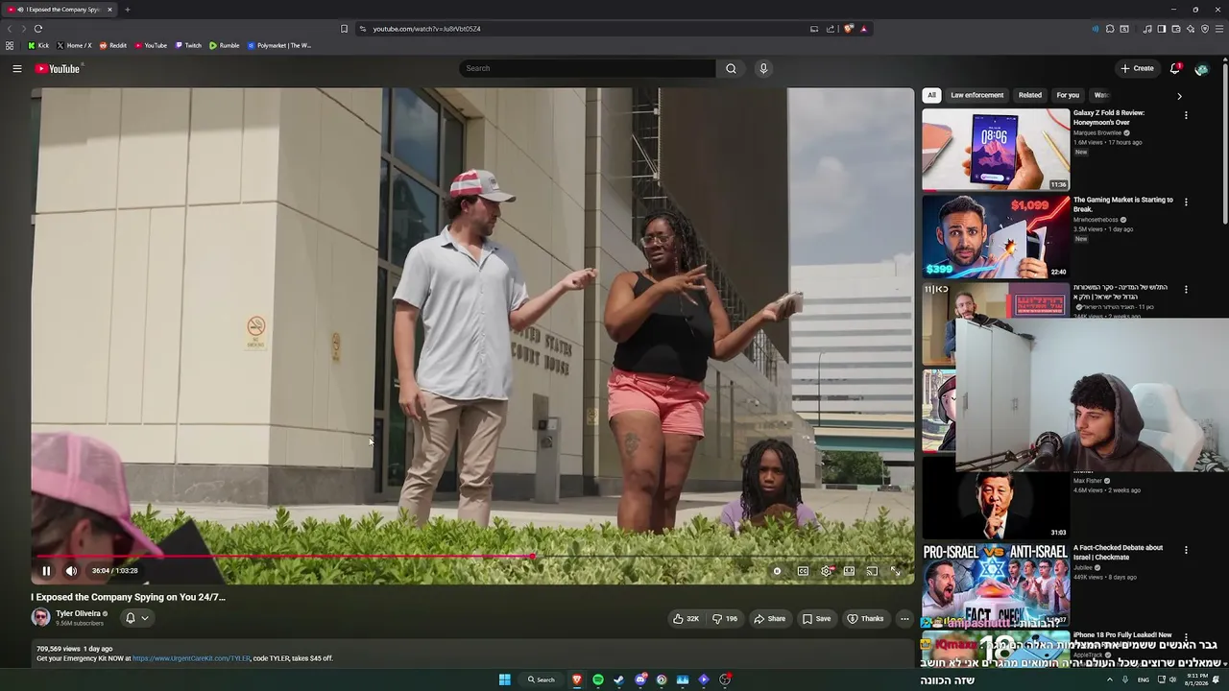Open the Polymarket bookmark
The height and width of the screenshot is (691, 1229).
tap(279, 45)
